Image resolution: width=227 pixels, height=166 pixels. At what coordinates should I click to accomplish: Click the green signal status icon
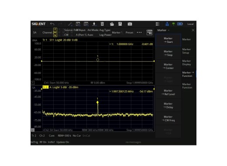pyautogui.click(x=173, y=24)
